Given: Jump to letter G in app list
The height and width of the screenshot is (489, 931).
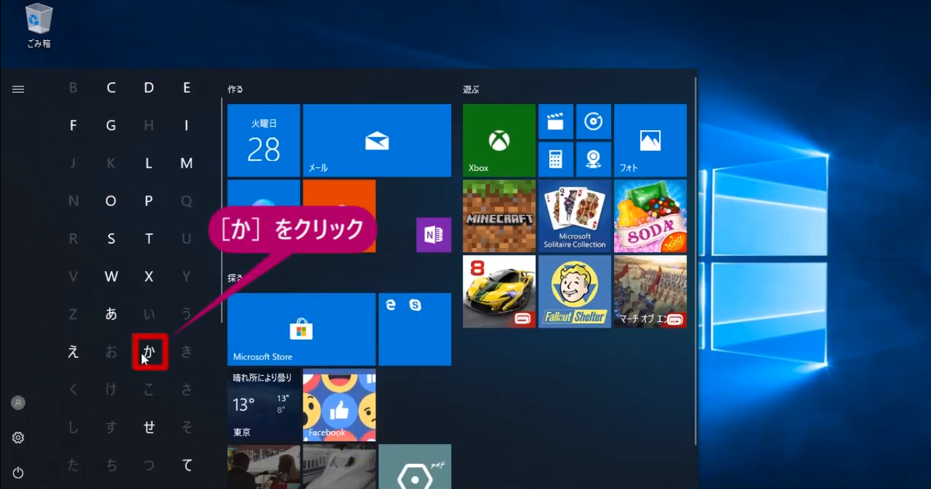Looking at the screenshot, I should point(111,125).
